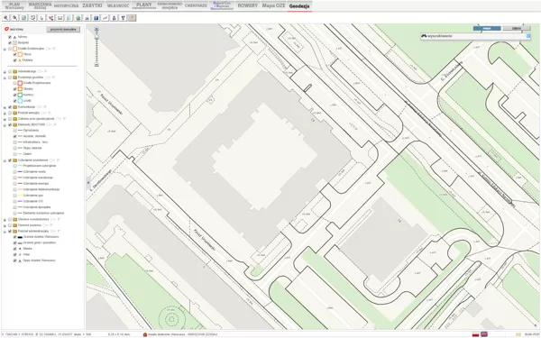Switch map view to mapa button
Image resolution: width=541 pixels, height=338 pixels.
pos(487,28)
